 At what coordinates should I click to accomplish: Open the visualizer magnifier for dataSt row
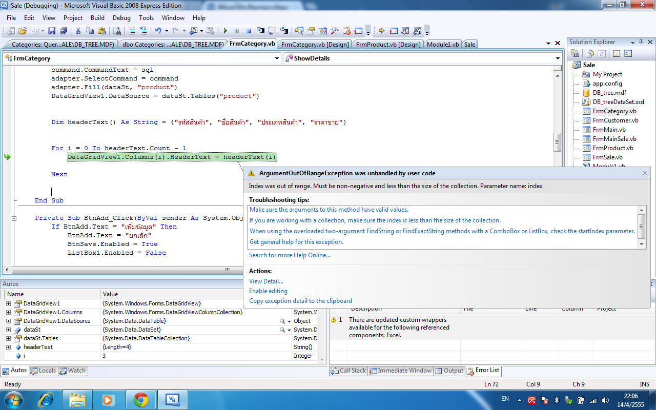(x=282, y=330)
